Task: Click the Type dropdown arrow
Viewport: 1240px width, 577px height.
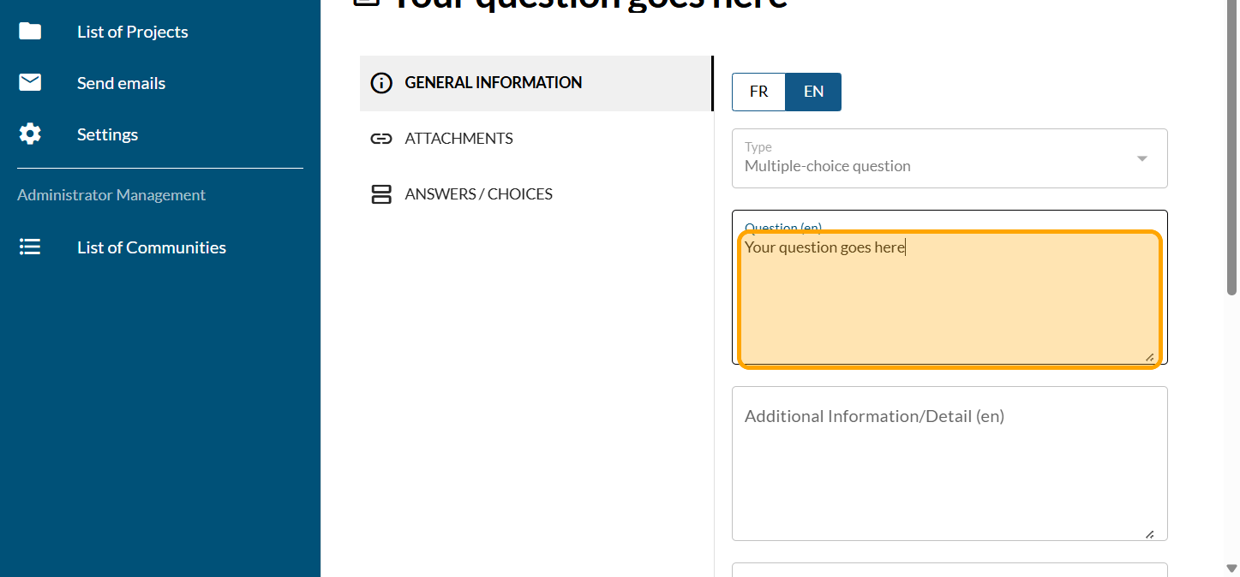Action: 1141,159
